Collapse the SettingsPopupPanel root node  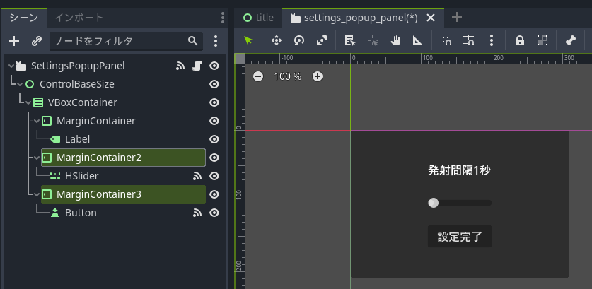[11, 66]
